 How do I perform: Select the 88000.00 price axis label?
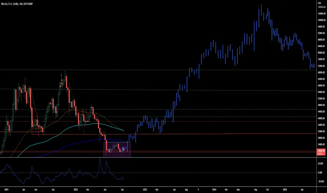[322, 40]
